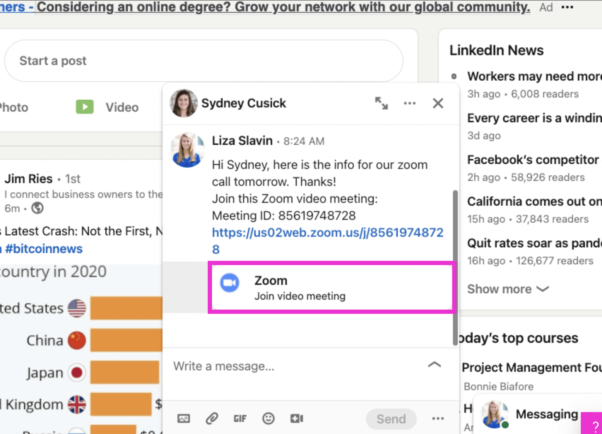This screenshot has width=602, height=434.
Task: Click the Send button
Action: pos(391,419)
